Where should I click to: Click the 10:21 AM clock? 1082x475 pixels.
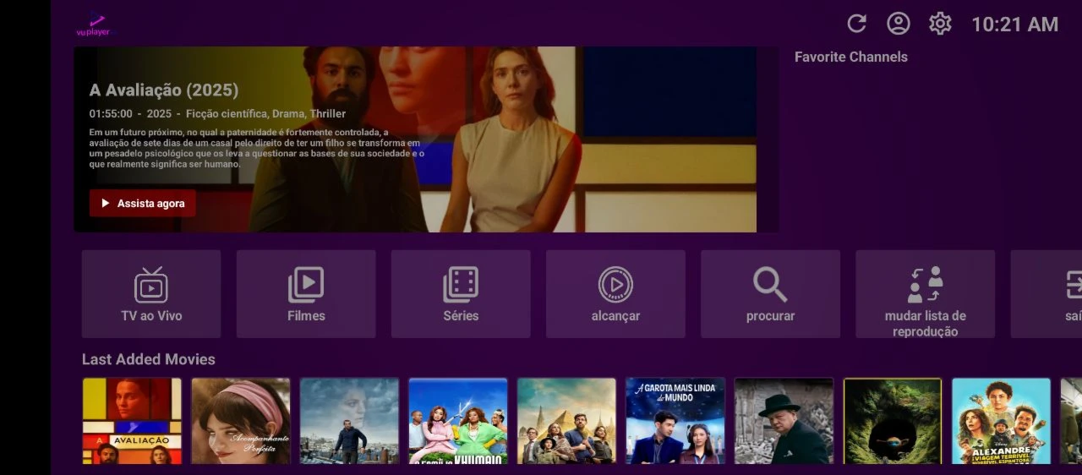(x=1014, y=25)
